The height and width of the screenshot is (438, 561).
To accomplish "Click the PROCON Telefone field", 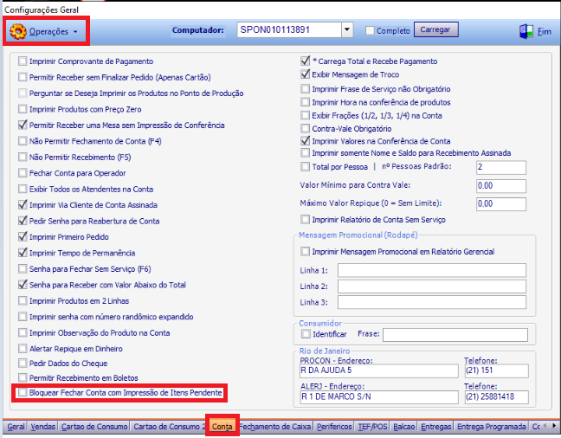I will 497,371.
